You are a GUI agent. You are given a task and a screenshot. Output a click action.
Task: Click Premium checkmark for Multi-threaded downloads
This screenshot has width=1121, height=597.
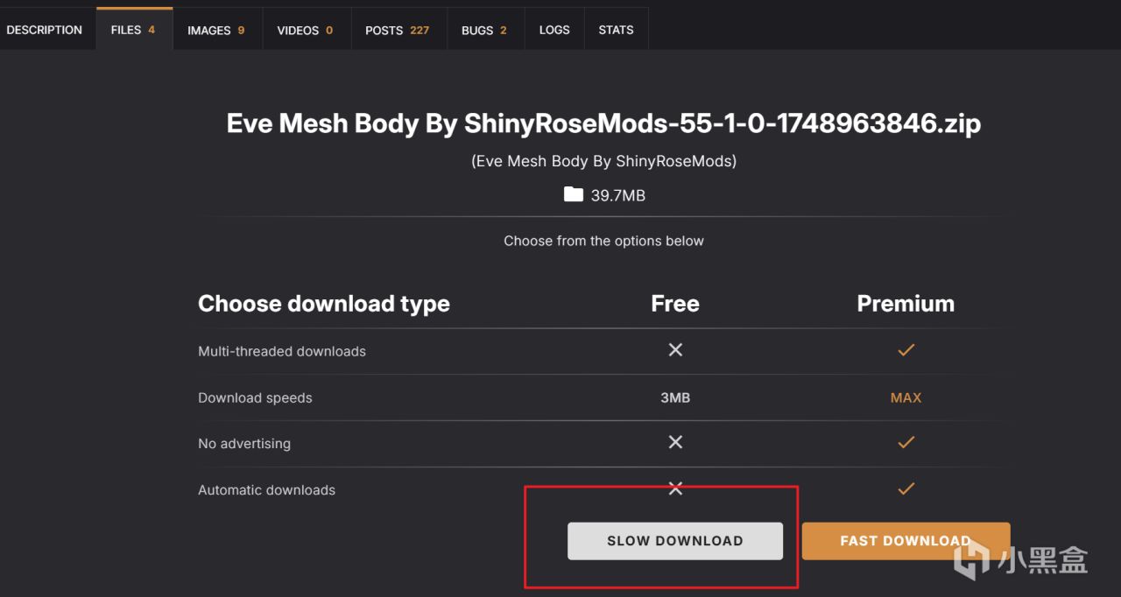pos(906,350)
